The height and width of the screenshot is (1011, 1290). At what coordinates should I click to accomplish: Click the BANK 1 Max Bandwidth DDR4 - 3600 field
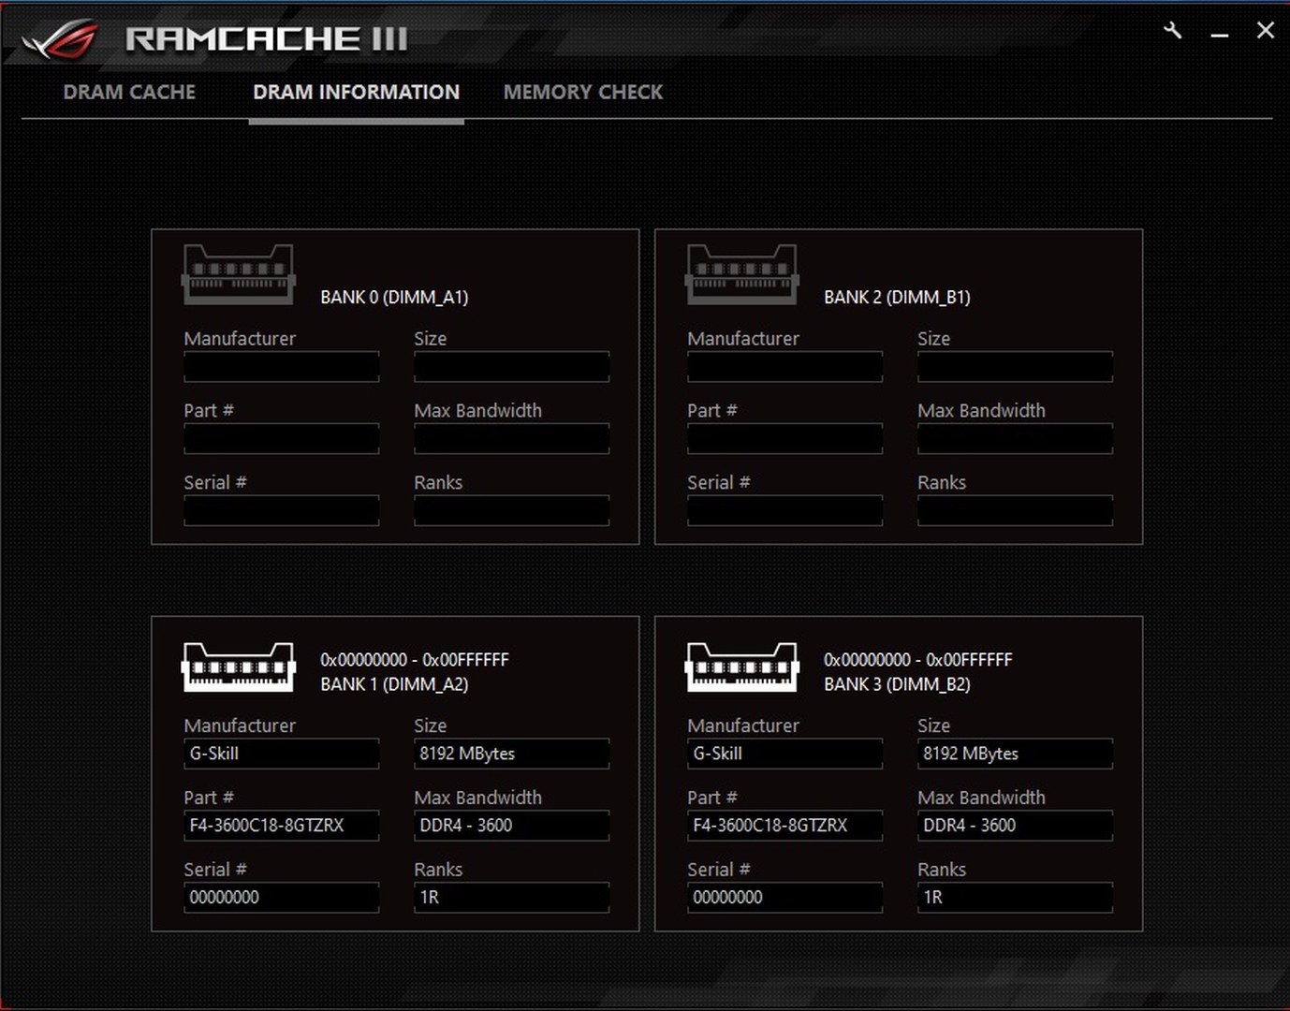coord(512,826)
